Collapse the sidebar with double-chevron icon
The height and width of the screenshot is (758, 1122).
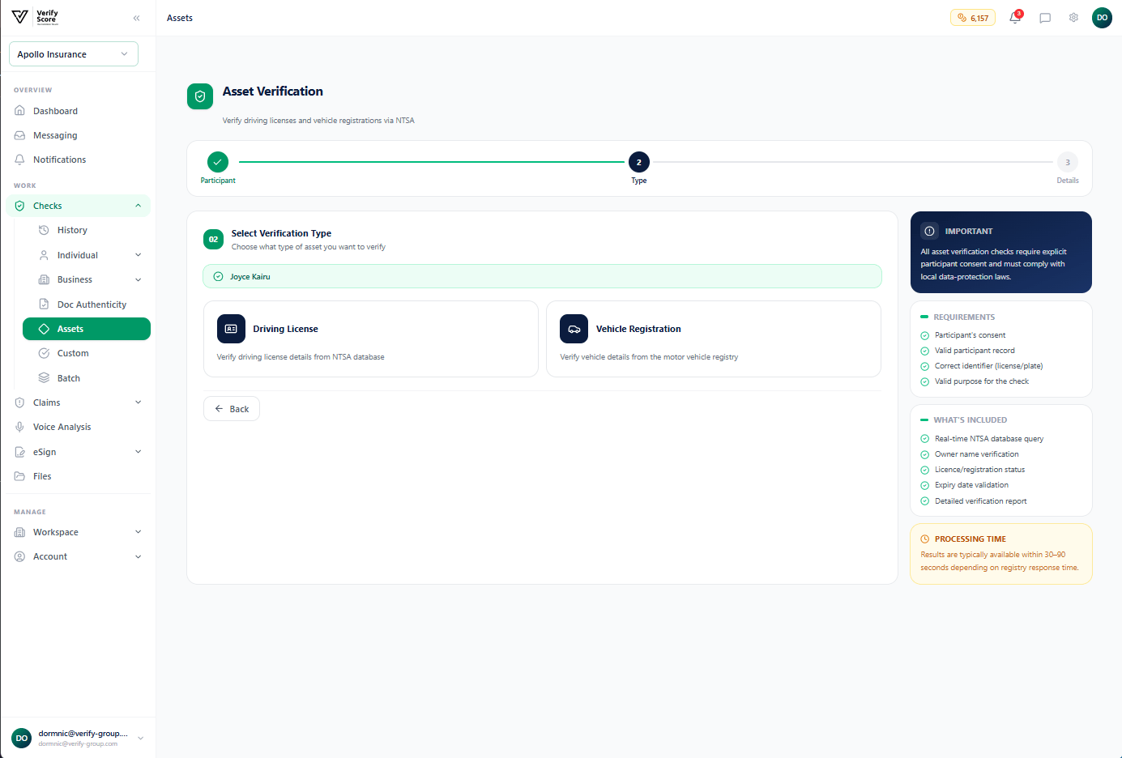click(x=136, y=18)
